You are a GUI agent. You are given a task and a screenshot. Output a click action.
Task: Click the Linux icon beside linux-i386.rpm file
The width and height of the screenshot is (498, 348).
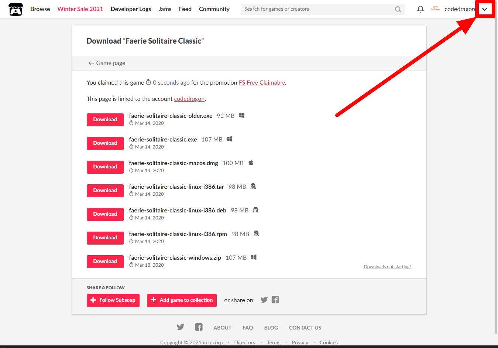pyautogui.click(x=256, y=233)
